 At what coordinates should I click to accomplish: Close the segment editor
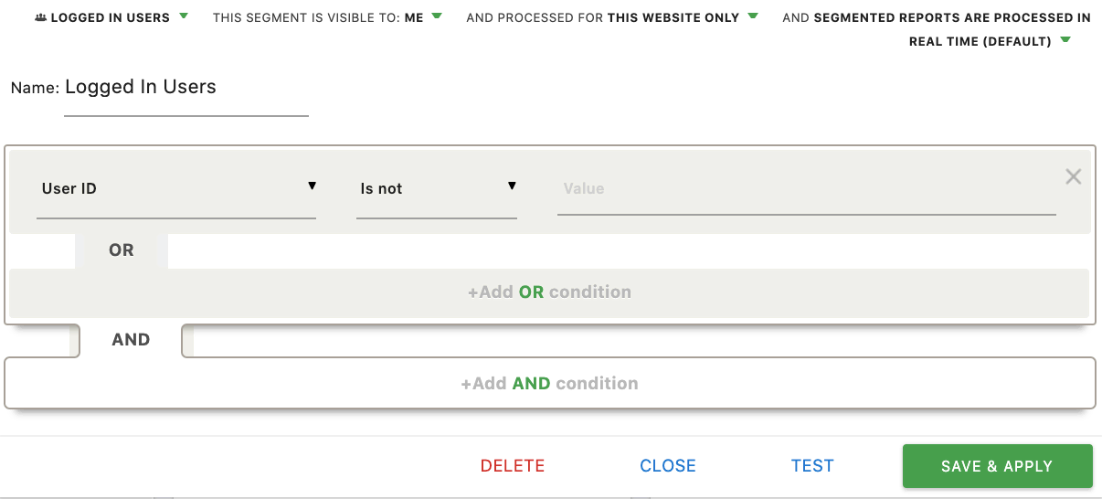668,466
